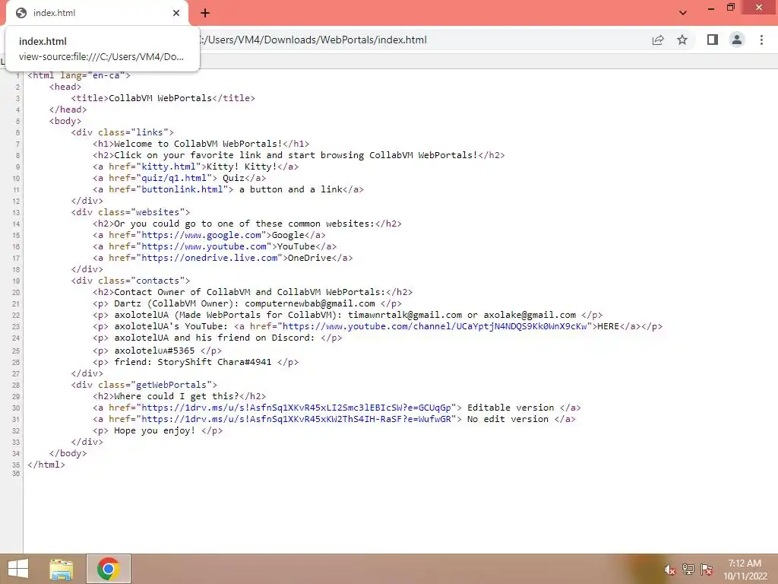Click the text axolotelUA#5365
Viewport: 778px width, 584px height.
(x=154, y=351)
